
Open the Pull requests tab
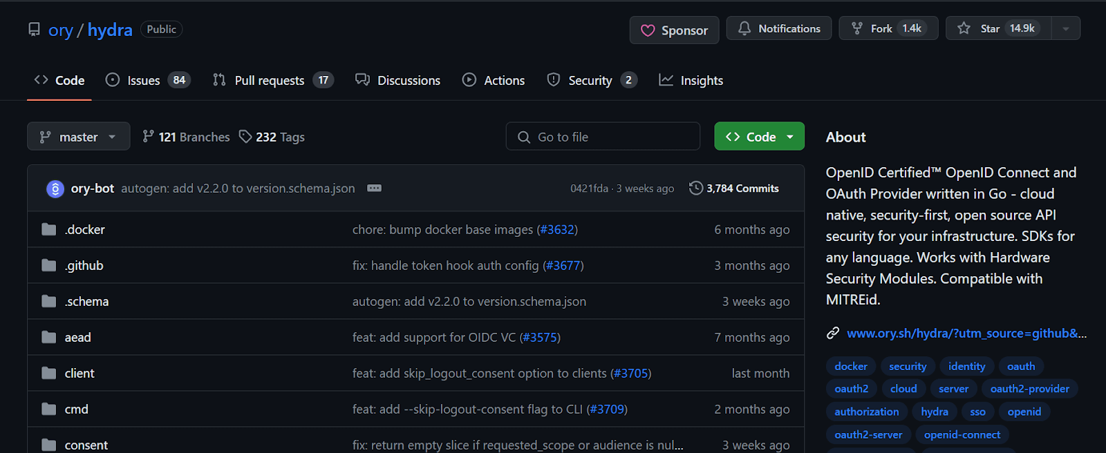(269, 81)
